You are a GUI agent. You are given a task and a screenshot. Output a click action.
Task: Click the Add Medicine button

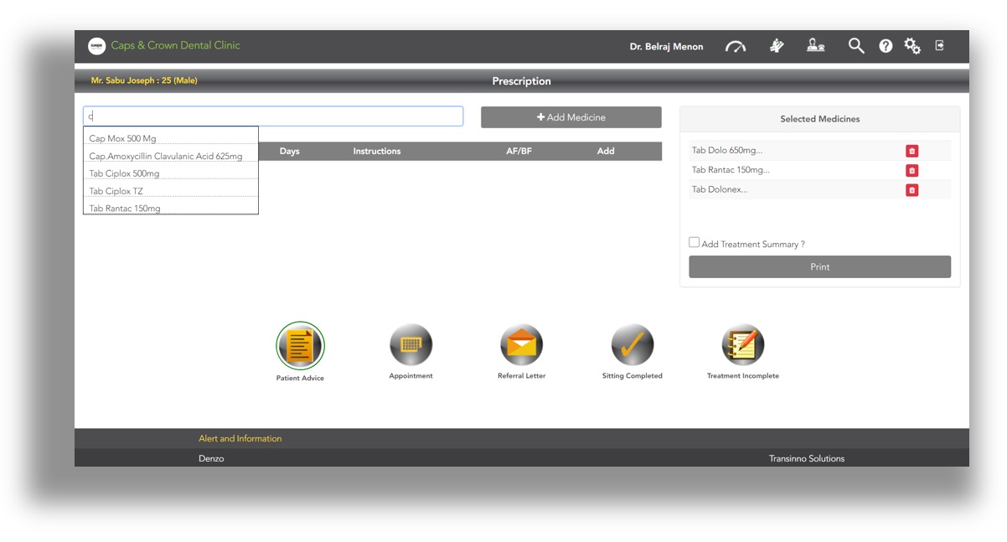[x=571, y=117]
